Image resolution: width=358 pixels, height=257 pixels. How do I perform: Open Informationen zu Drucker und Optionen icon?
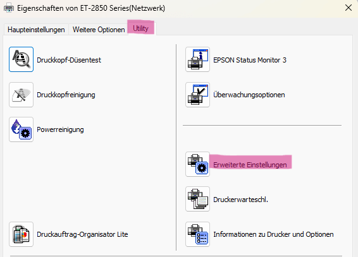(x=198, y=234)
